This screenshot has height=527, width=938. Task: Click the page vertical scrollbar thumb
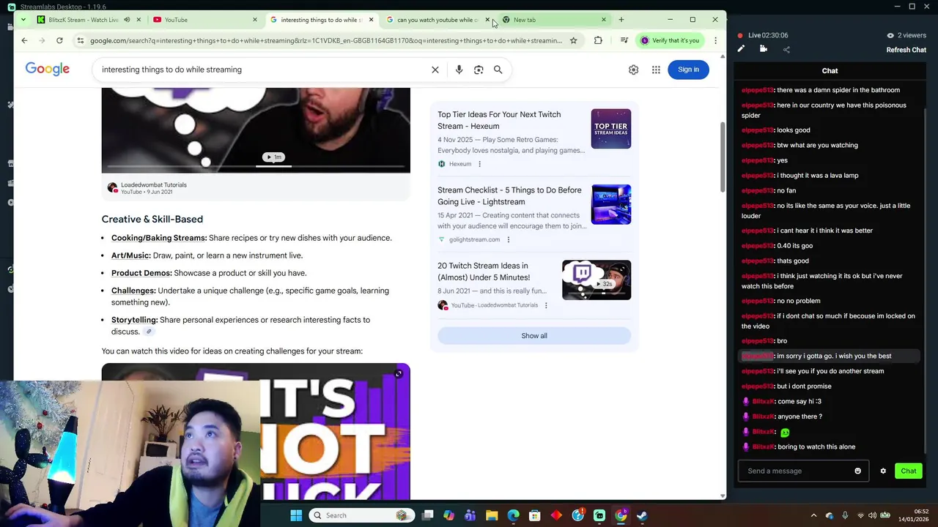[x=723, y=157]
